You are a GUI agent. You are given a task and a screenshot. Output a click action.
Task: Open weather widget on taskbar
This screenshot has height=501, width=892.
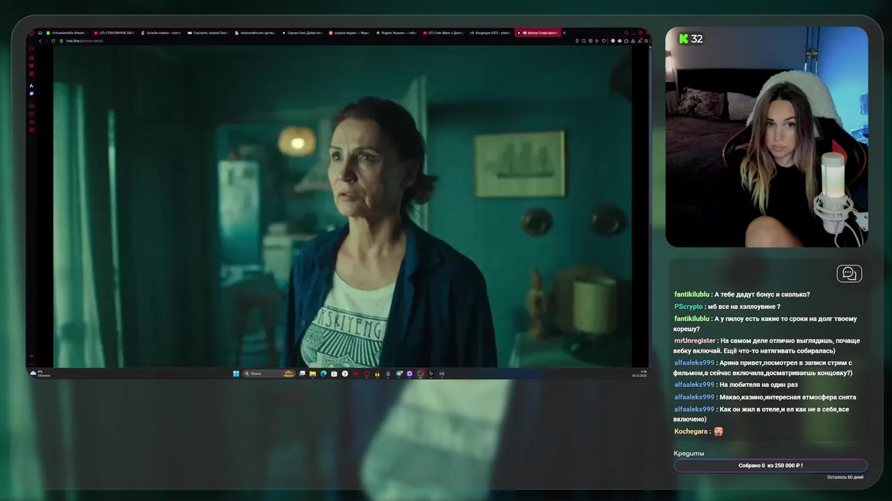click(40, 374)
